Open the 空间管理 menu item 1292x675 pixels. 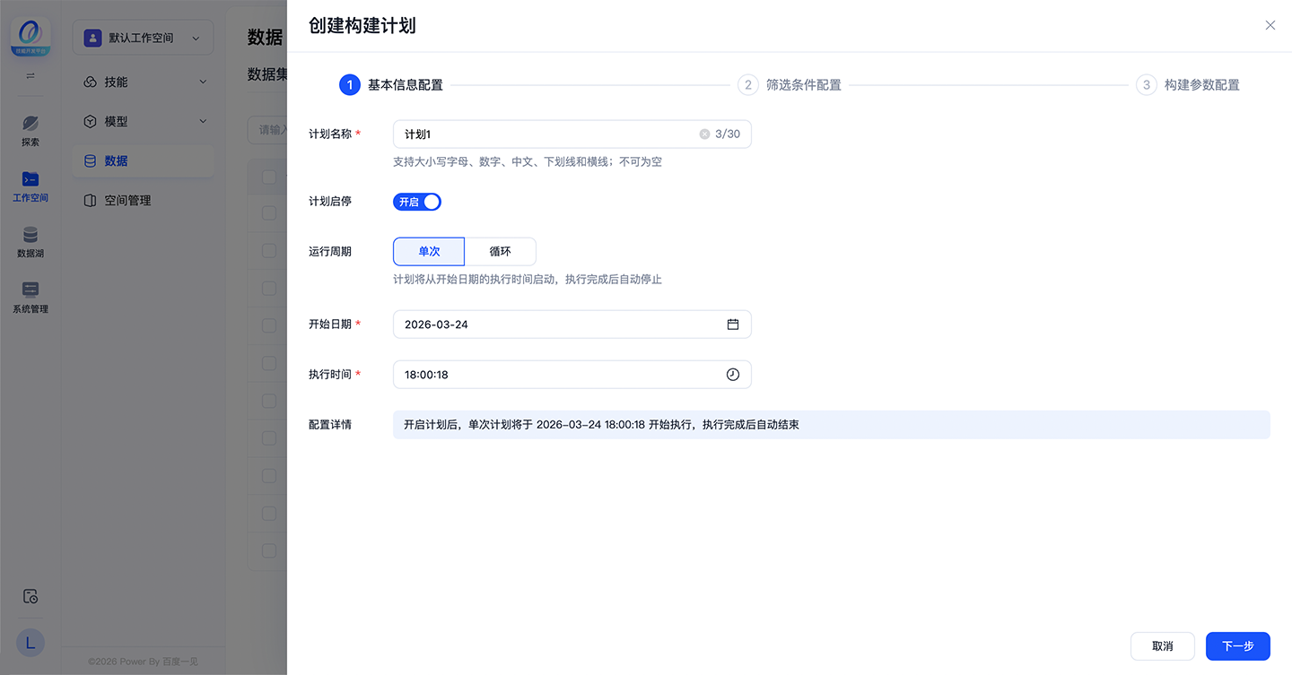(x=143, y=200)
